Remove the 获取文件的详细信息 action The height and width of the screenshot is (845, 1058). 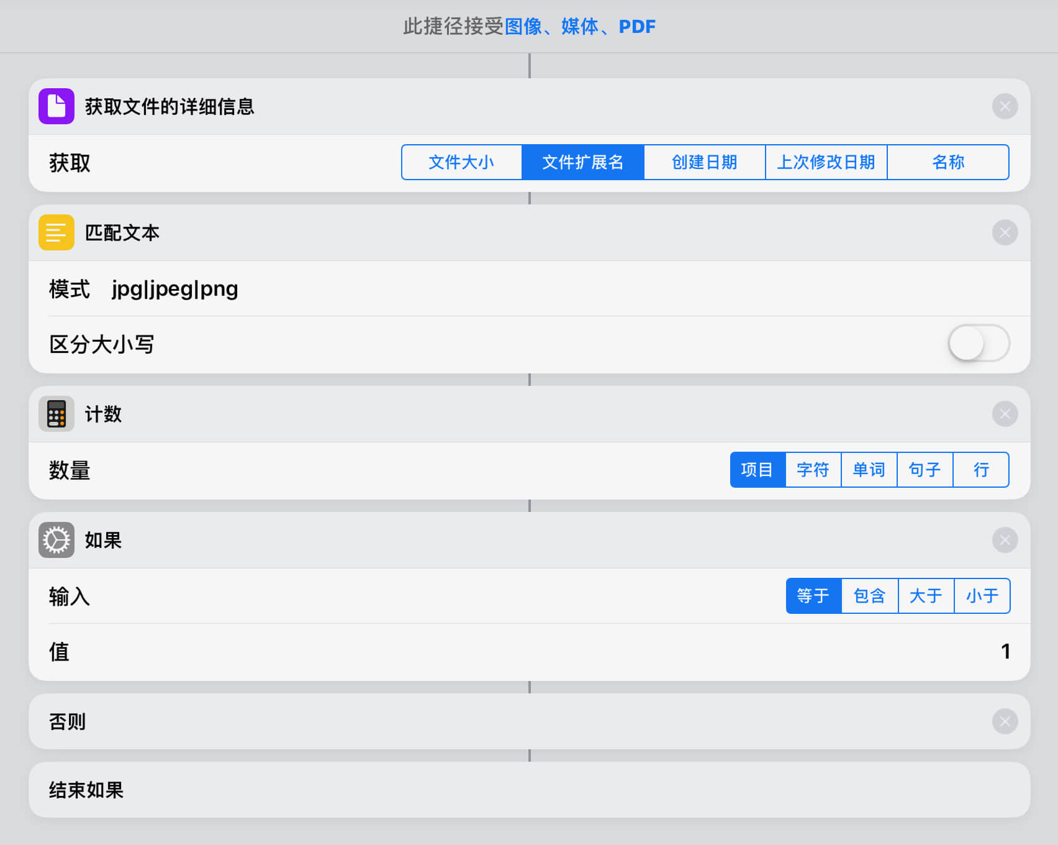click(x=1005, y=106)
